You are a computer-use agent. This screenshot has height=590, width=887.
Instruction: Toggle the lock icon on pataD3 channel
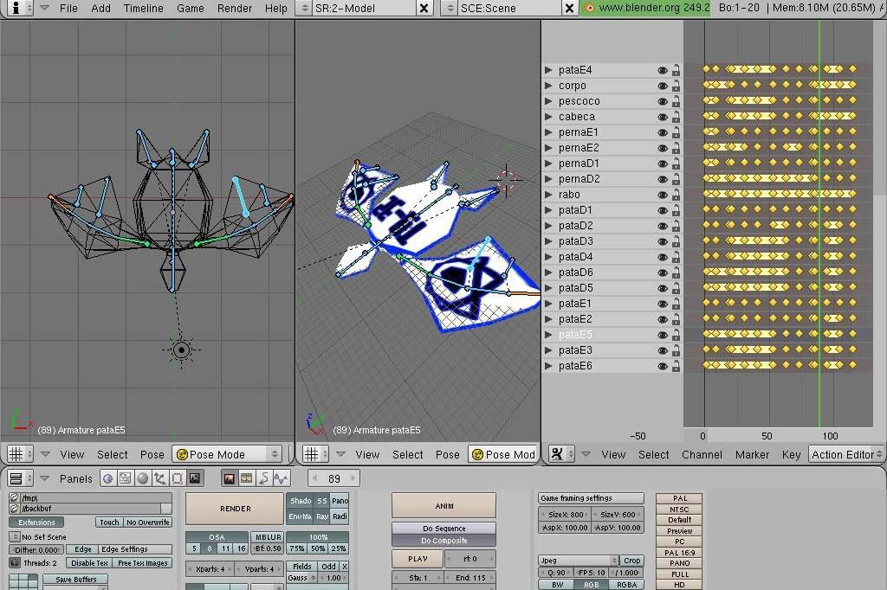676,242
